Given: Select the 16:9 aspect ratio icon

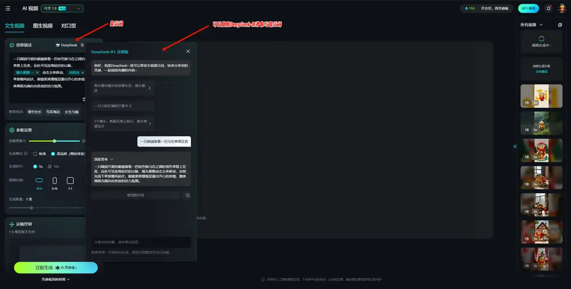Looking at the screenshot, I should pyautogui.click(x=39, y=181).
